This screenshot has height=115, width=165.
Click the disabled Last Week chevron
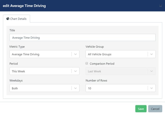pos(152,71)
